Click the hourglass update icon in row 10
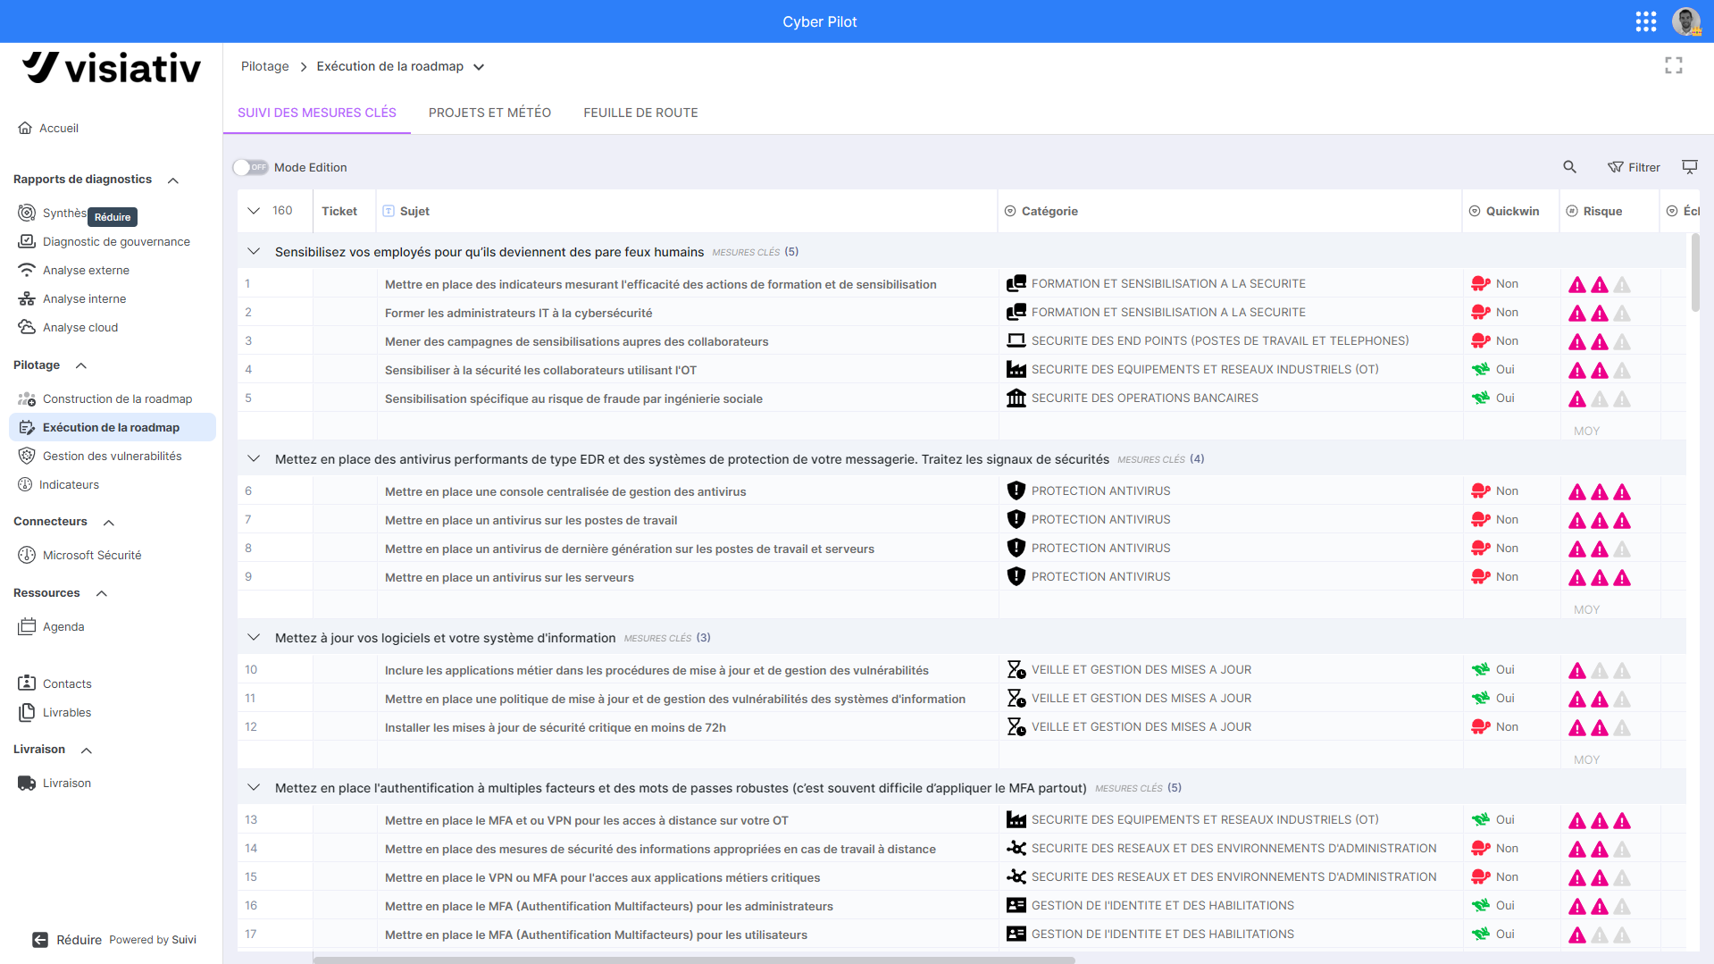Image resolution: width=1714 pixels, height=964 pixels. tap(1016, 669)
